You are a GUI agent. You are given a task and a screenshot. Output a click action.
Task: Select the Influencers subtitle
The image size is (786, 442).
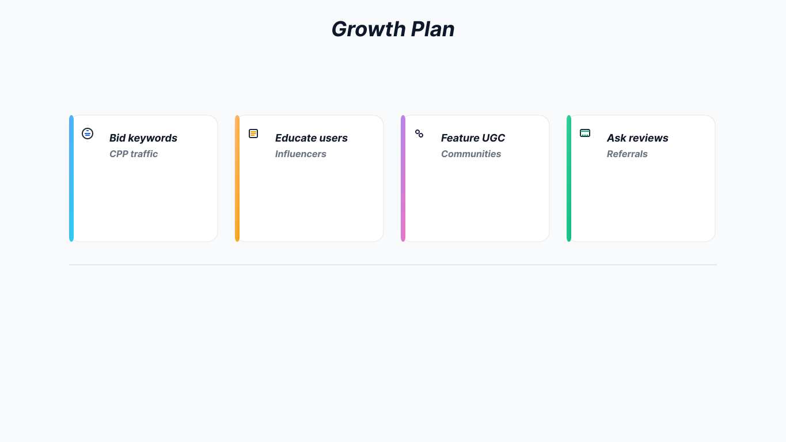(301, 154)
